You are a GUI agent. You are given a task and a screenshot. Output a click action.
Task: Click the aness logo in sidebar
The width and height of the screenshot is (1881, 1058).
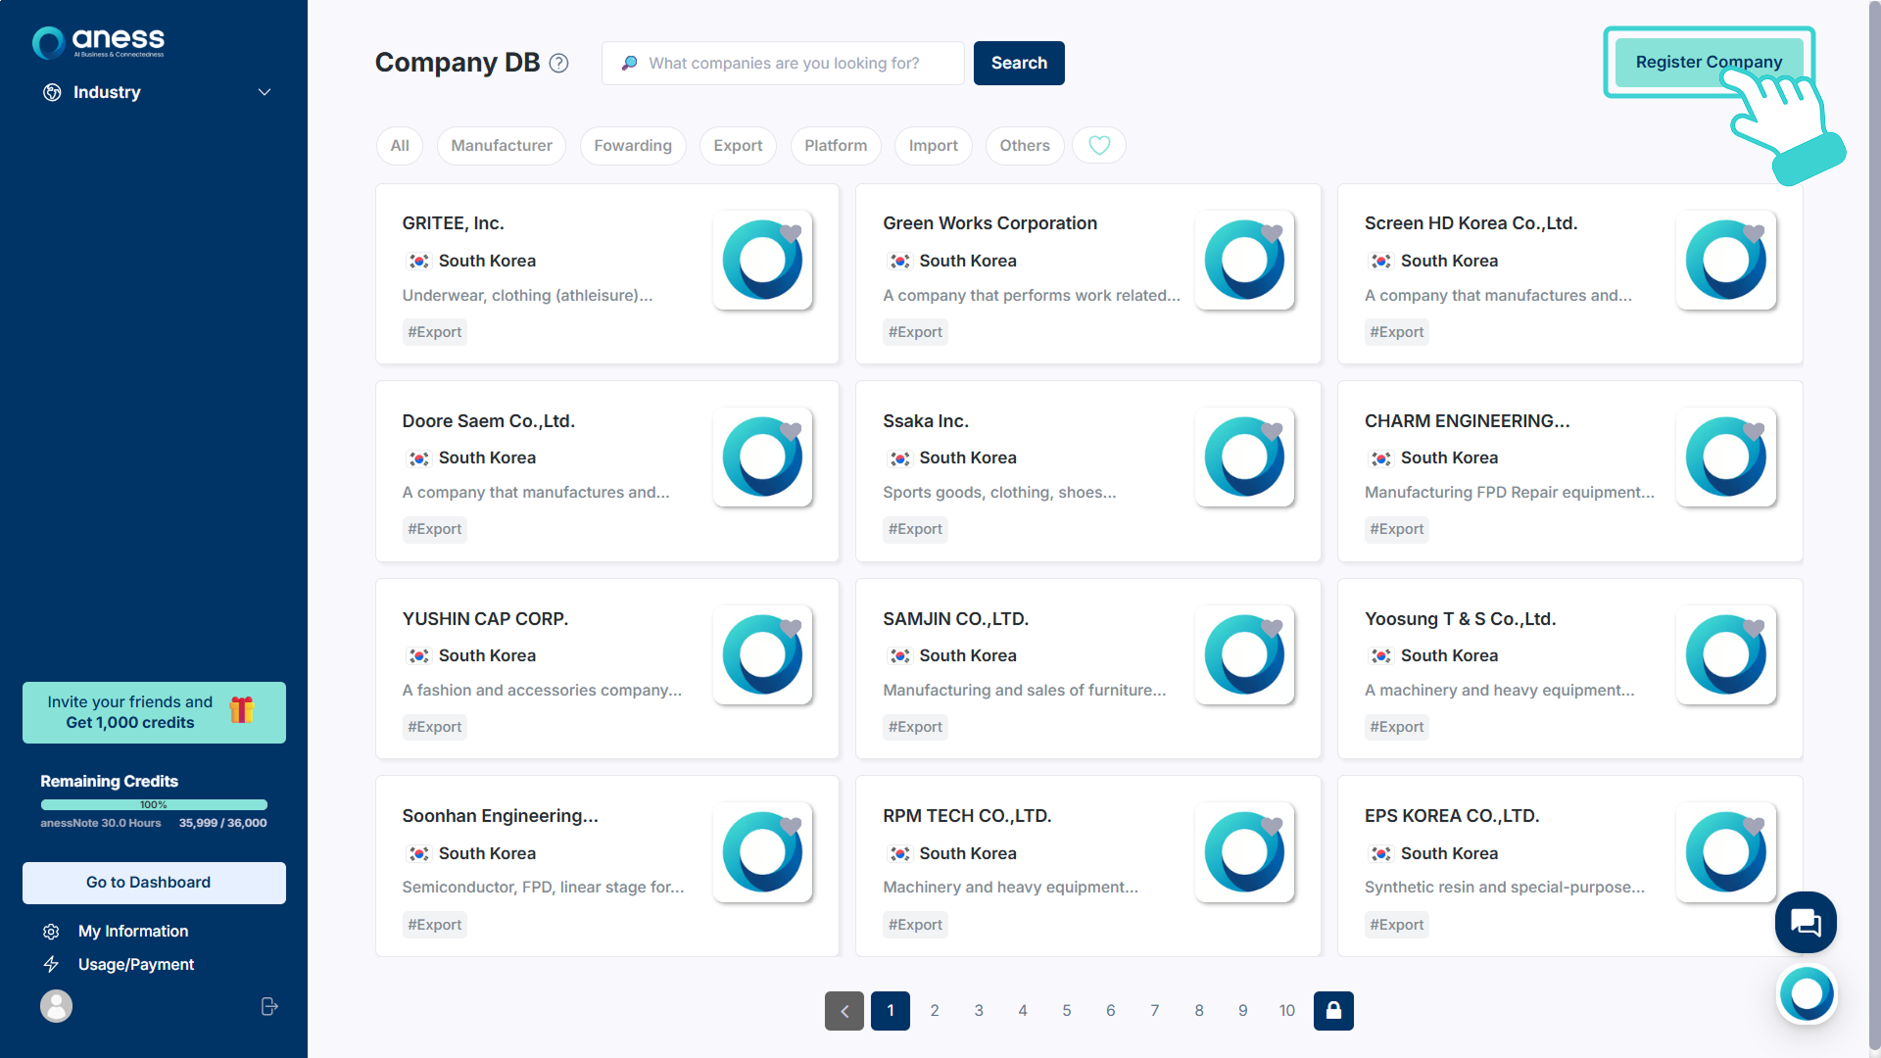(99, 41)
